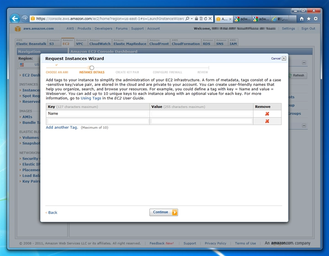Close the wizard with the Cancel X box

(x=284, y=58)
